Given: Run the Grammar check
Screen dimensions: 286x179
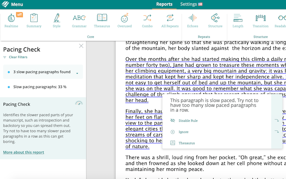Looking at the screenshot, I should [x=79, y=21].
